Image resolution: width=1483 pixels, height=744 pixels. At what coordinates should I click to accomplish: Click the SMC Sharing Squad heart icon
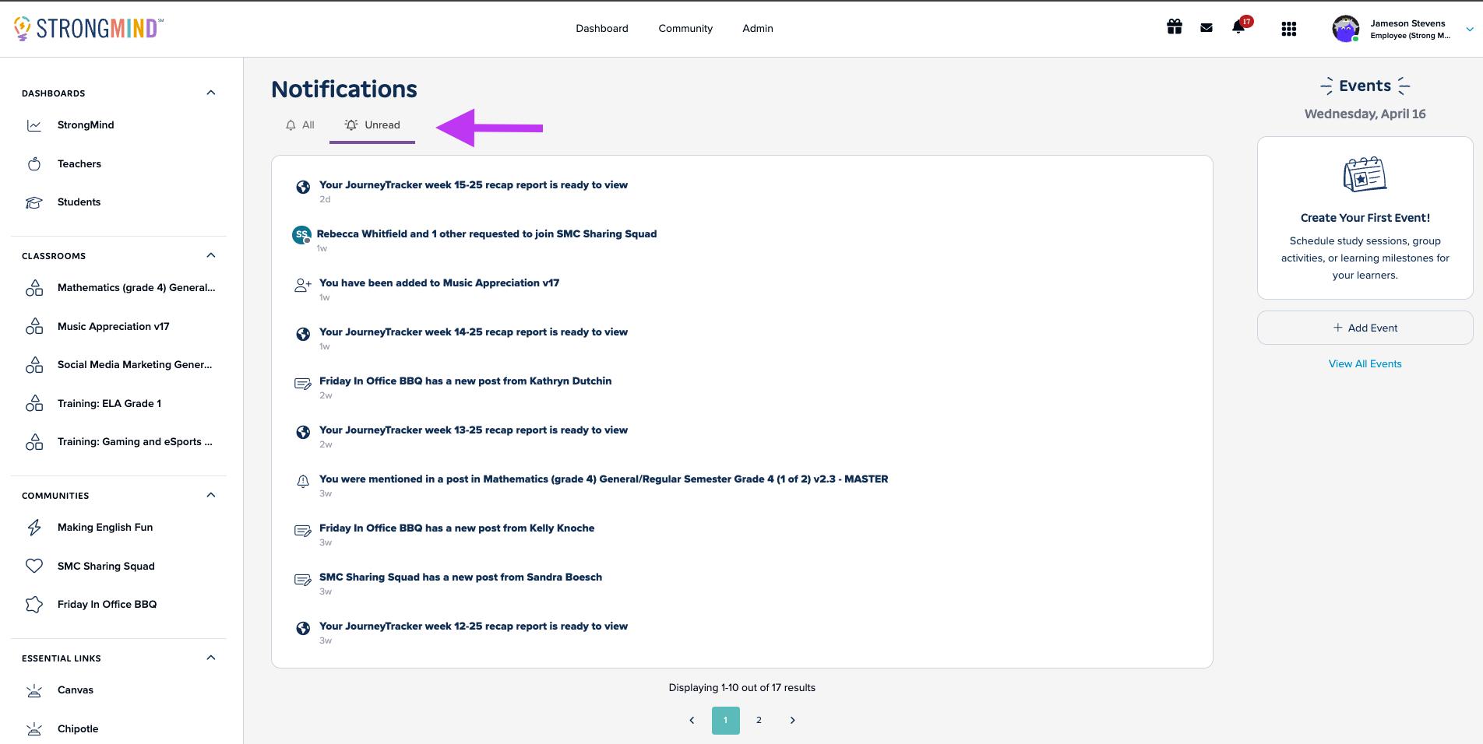point(34,566)
